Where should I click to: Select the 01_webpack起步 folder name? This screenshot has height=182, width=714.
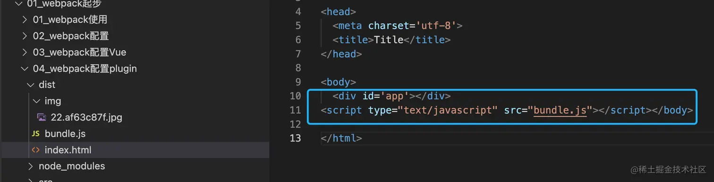[x=64, y=4]
